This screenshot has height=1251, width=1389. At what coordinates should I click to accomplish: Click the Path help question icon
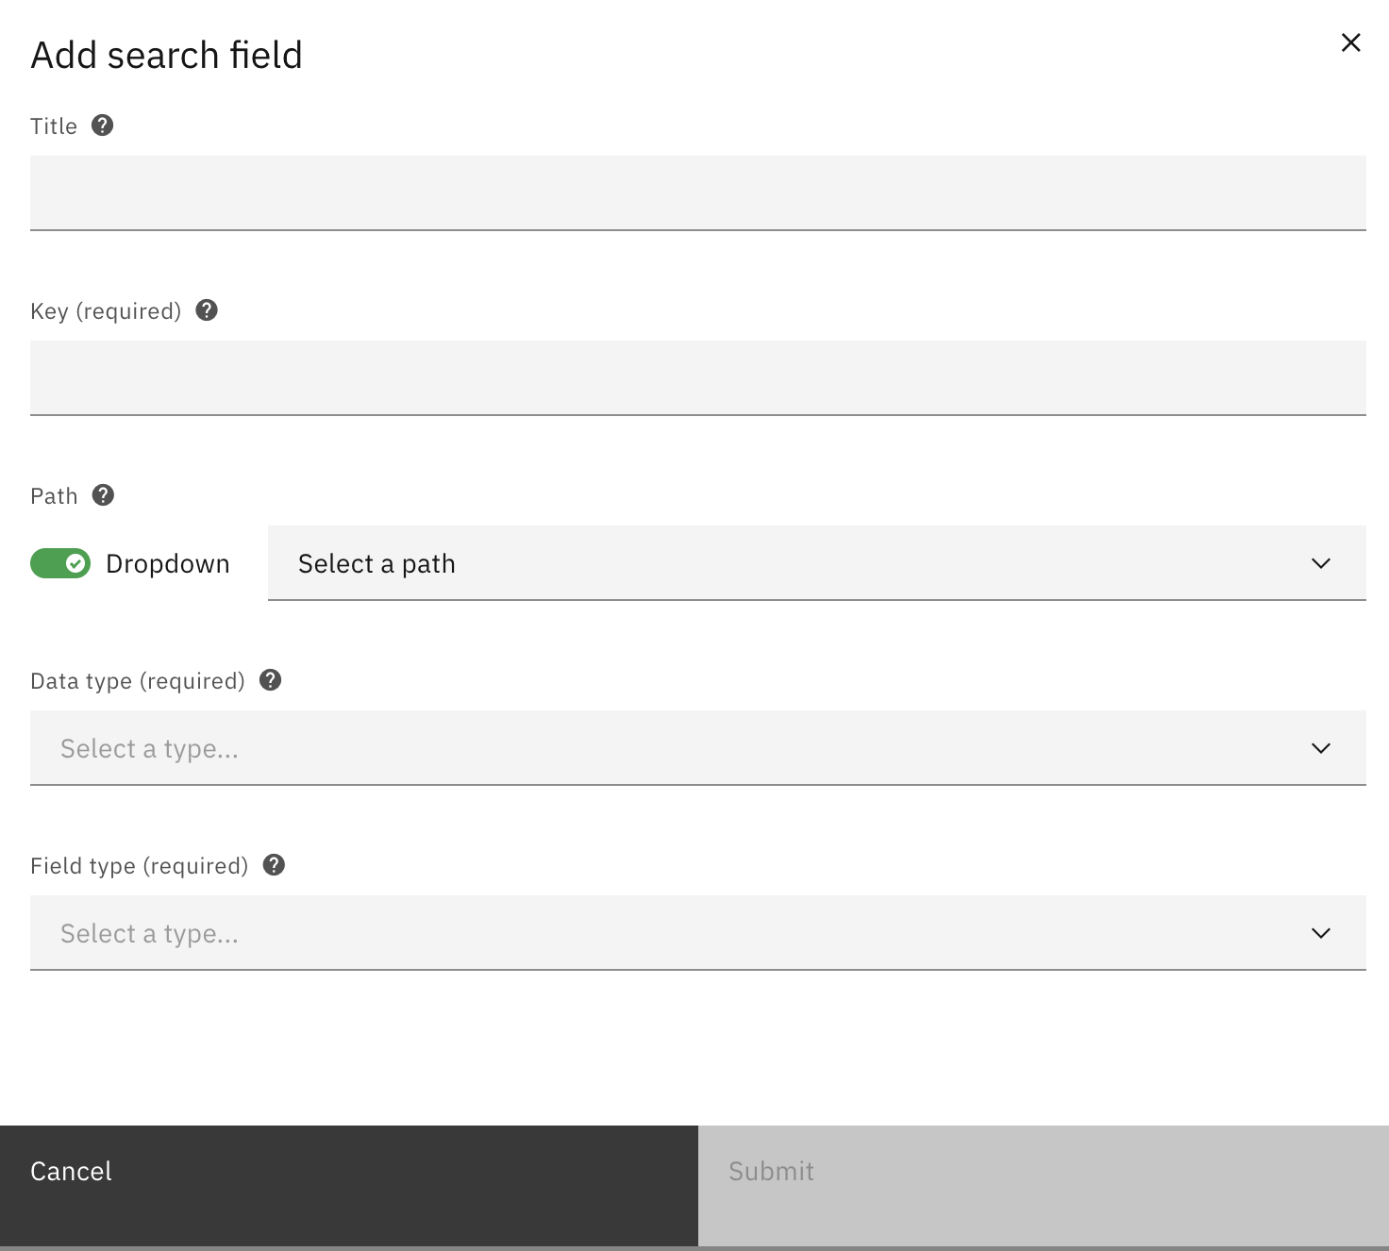[104, 495]
